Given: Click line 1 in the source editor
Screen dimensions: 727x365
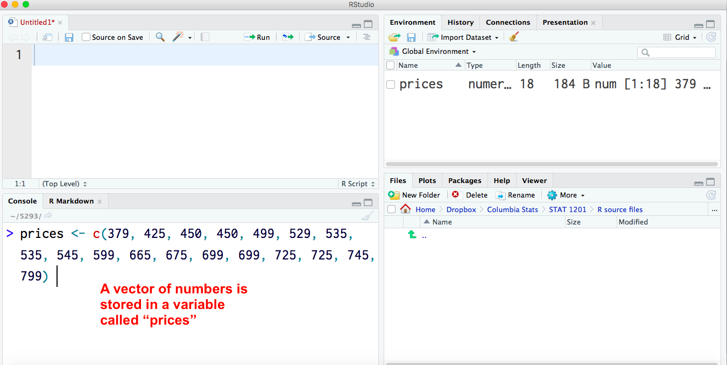Looking at the screenshot, I should (x=206, y=55).
